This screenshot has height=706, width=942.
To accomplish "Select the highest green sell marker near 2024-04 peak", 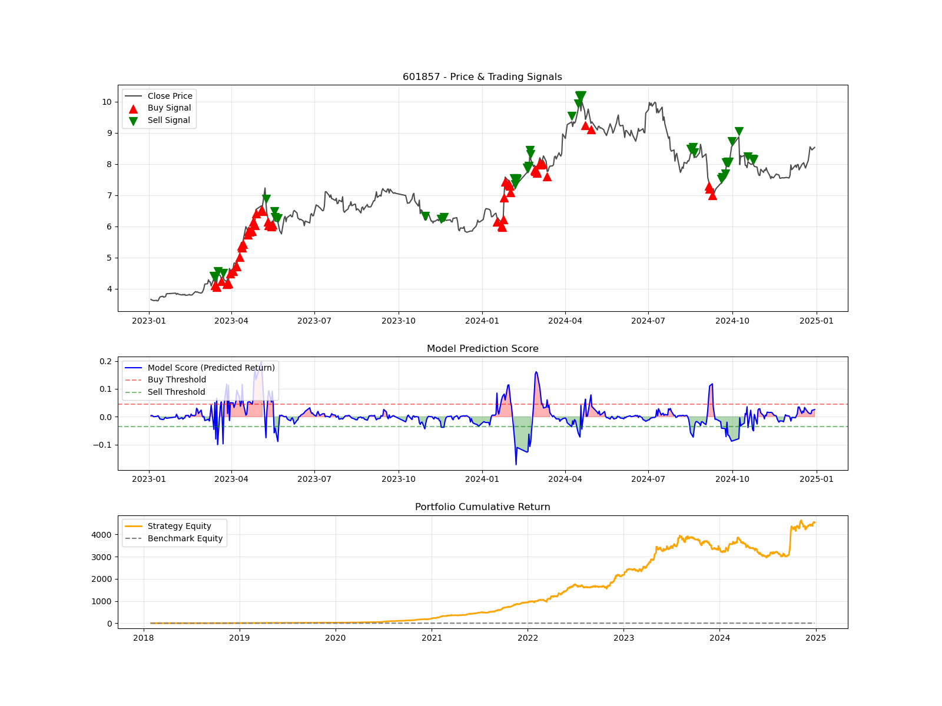I will pos(580,95).
